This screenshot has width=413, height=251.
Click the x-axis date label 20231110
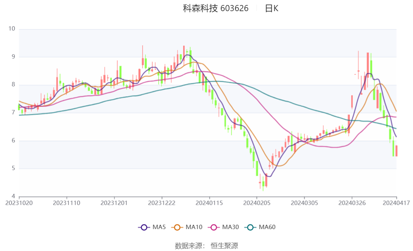pos(67,203)
